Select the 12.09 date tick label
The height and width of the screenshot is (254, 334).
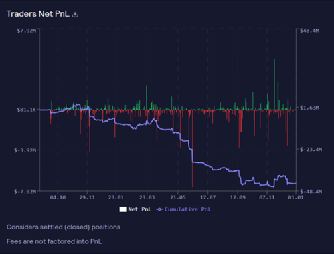tap(238, 197)
